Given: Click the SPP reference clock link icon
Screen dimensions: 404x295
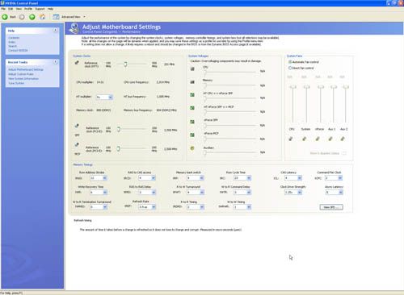Looking at the screenshot, I should point(77,126).
